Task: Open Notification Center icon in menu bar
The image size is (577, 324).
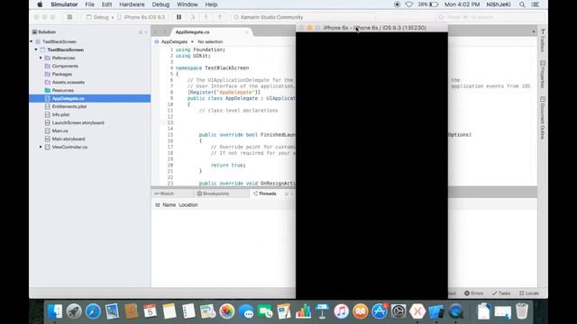Action: [536, 4]
